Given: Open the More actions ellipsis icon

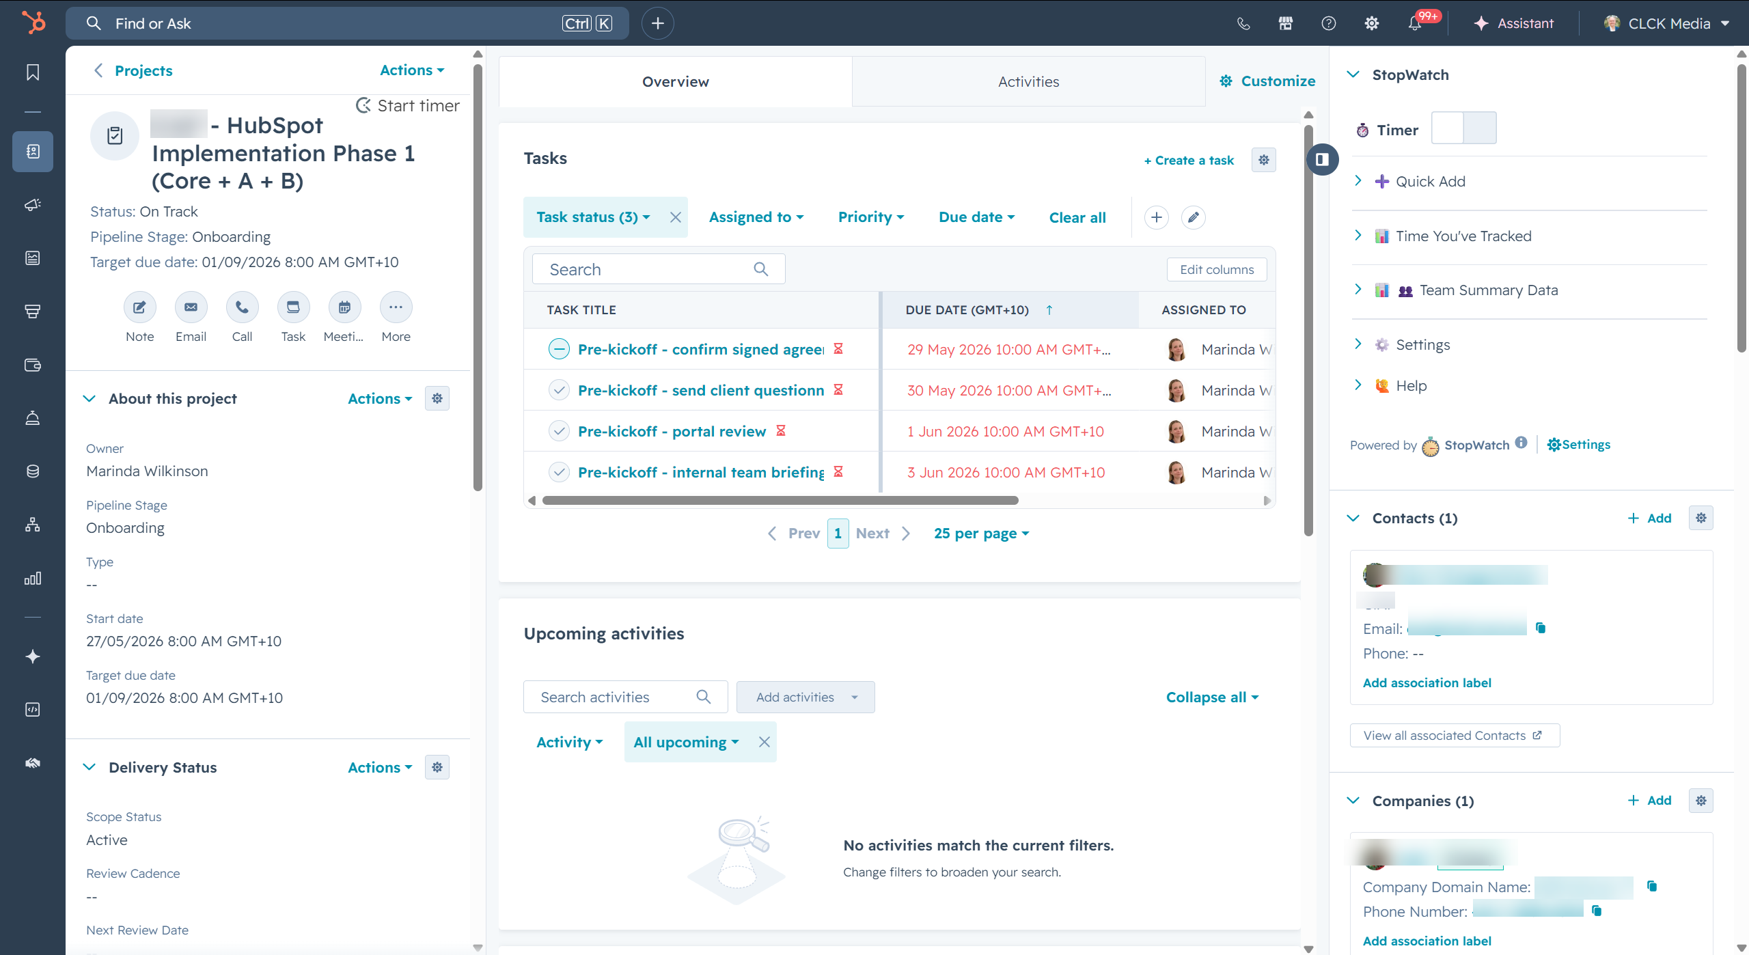Looking at the screenshot, I should click(x=396, y=307).
